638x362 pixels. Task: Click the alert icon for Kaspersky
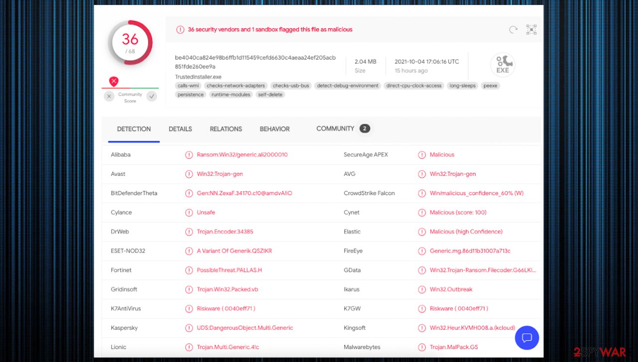[189, 328]
